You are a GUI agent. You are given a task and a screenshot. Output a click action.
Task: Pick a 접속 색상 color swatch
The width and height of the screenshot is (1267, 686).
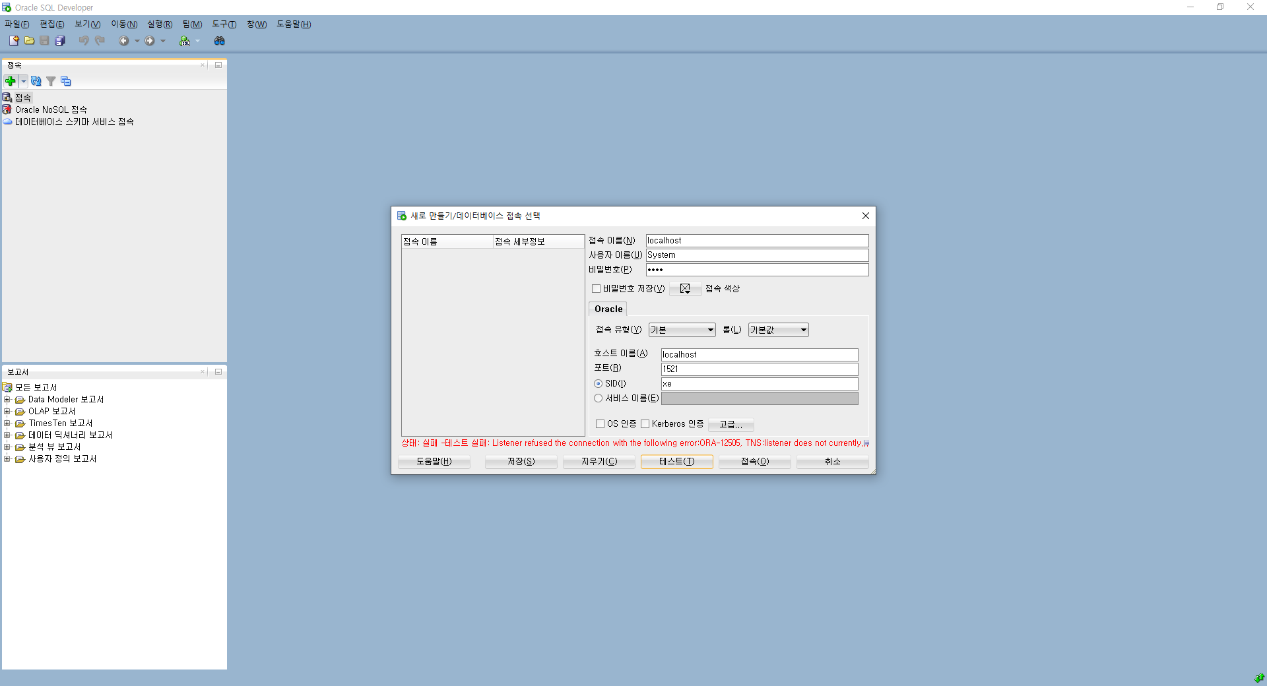(x=685, y=288)
